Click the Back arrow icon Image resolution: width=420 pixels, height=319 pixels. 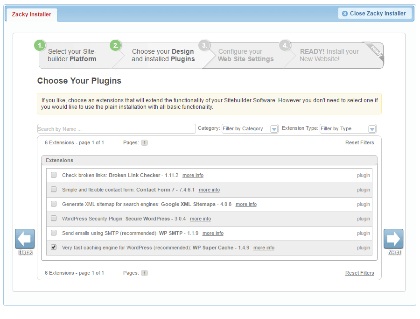tap(25, 239)
